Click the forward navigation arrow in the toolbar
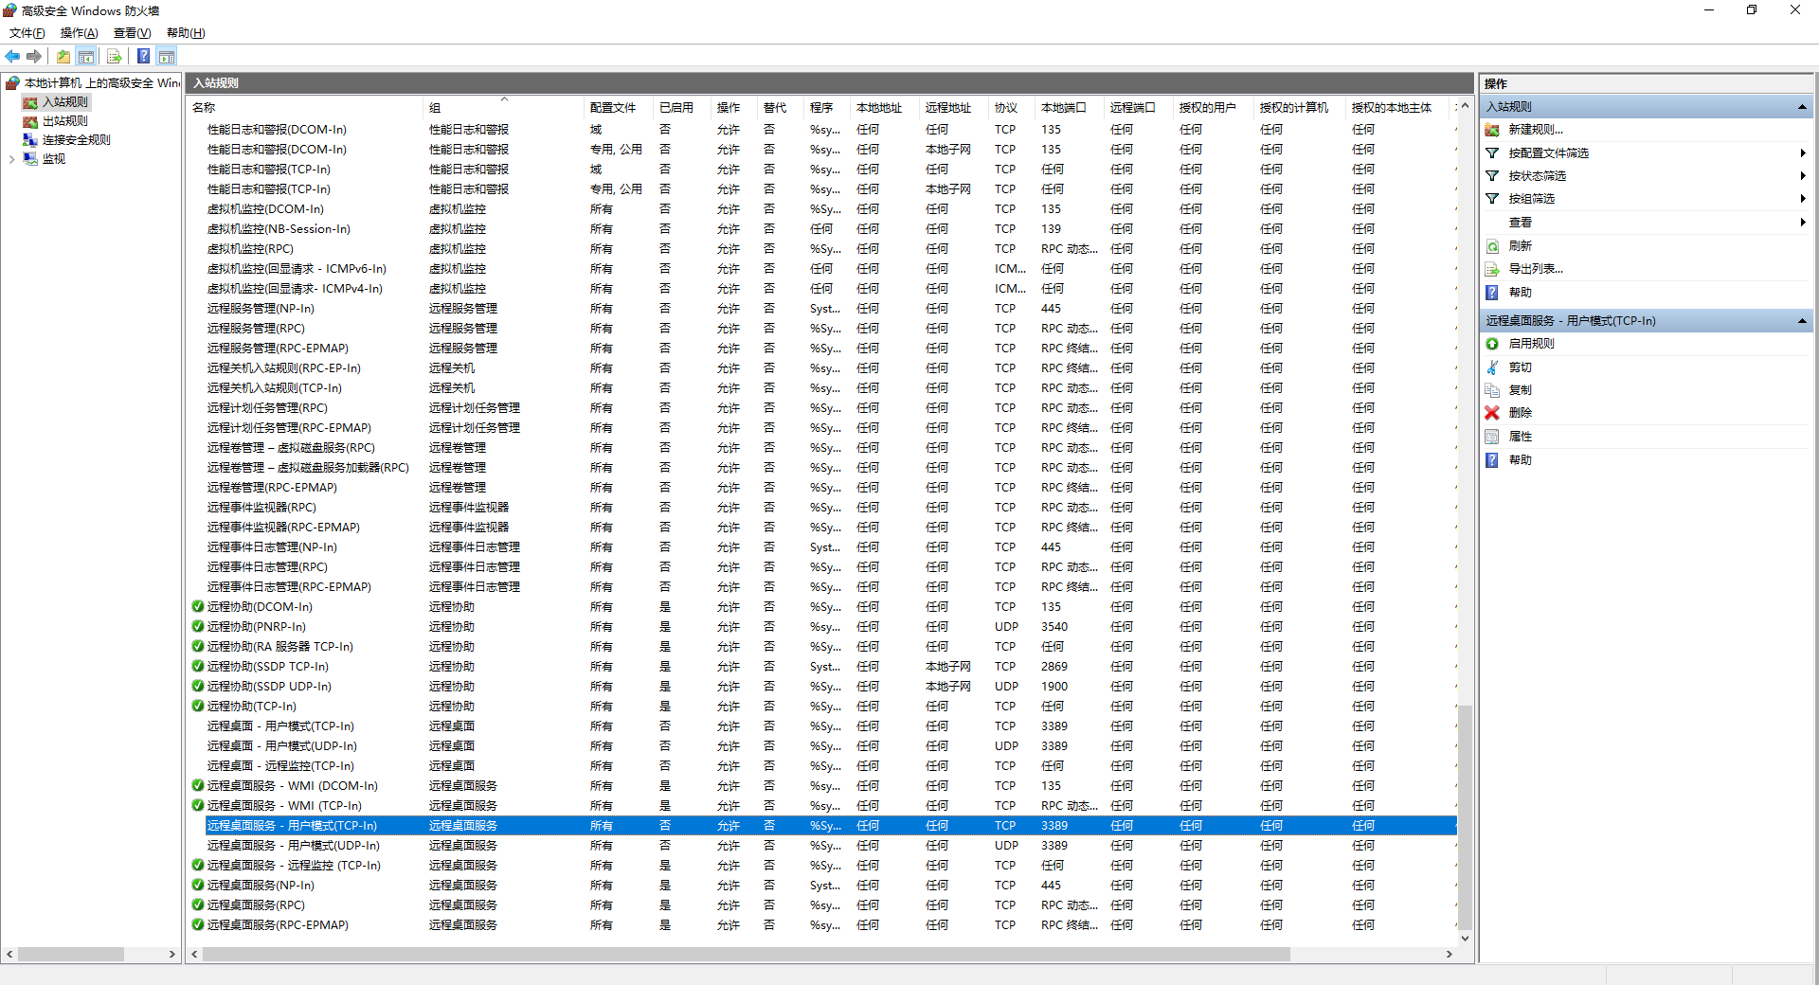 [x=35, y=56]
